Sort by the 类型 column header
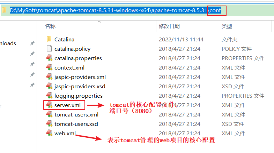 (227, 26)
